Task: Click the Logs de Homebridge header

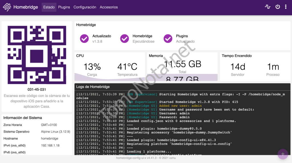Action: [x=93, y=87]
